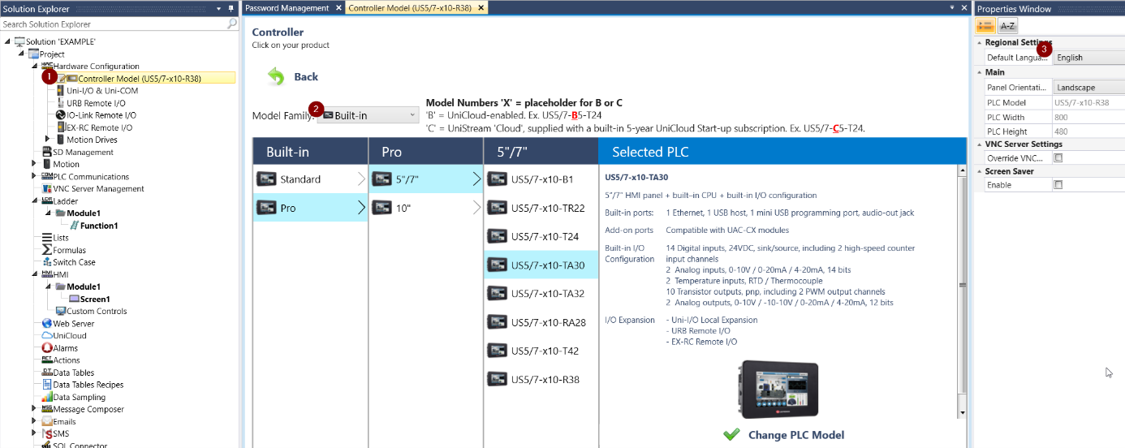Screen dimensions: 1125x448
Task: Open the Panel Orientation dropdown
Action: coord(1088,88)
